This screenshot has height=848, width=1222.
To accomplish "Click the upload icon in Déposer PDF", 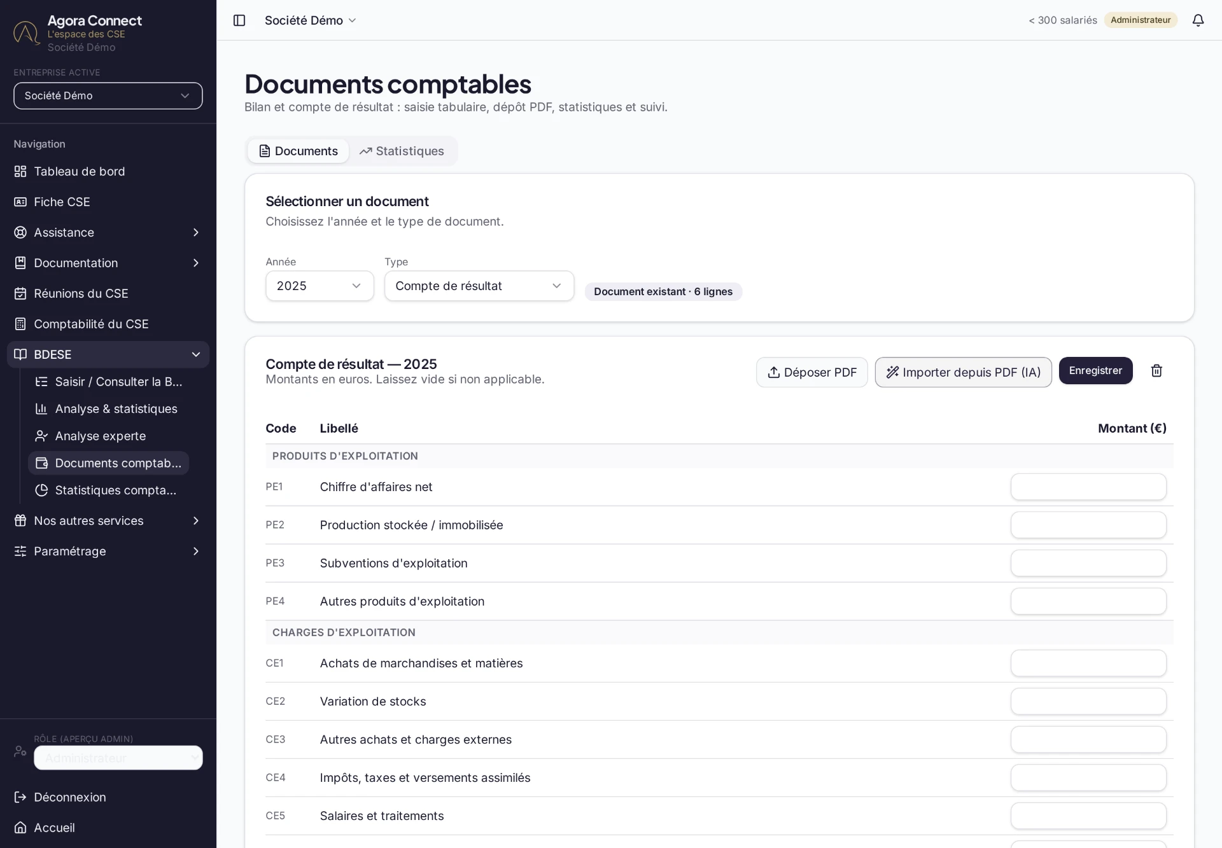I will pos(774,372).
